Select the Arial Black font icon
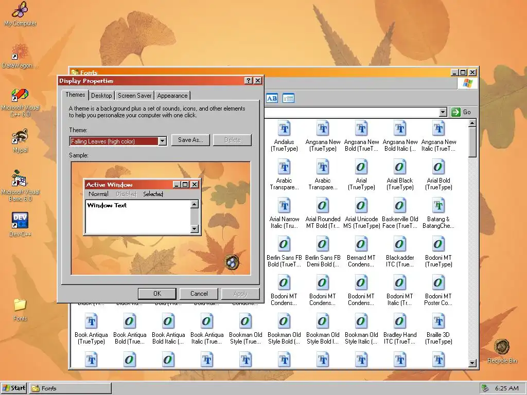 coord(400,167)
